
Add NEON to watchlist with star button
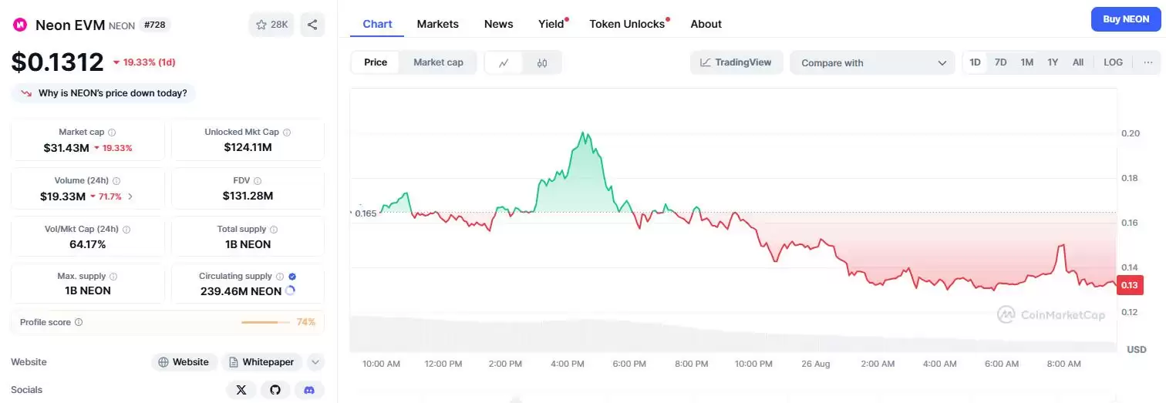tap(271, 25)
